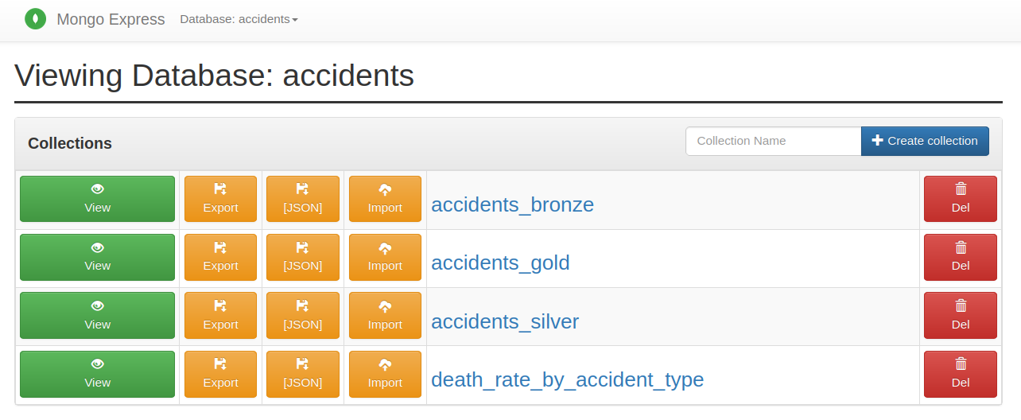Click JSON export icon for accidents_silver

pyautogui.click(x=303, y=305)
